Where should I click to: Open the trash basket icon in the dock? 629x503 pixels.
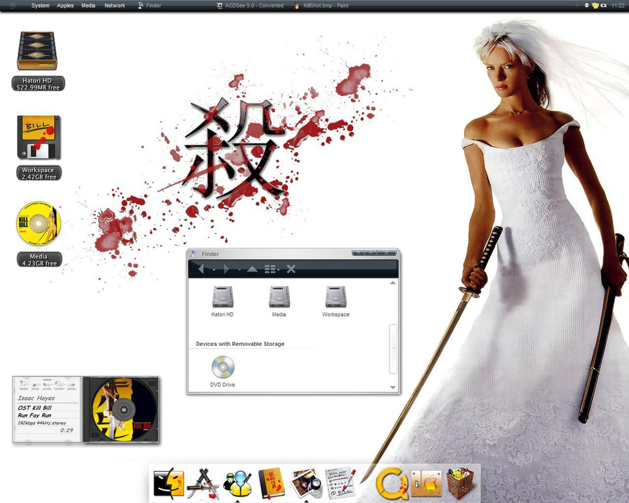460,483
